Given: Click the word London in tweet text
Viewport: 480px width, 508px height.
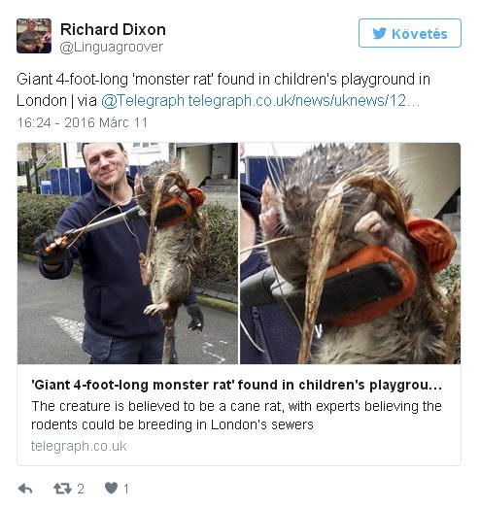Looking at the screenshot, I should 42,101.
